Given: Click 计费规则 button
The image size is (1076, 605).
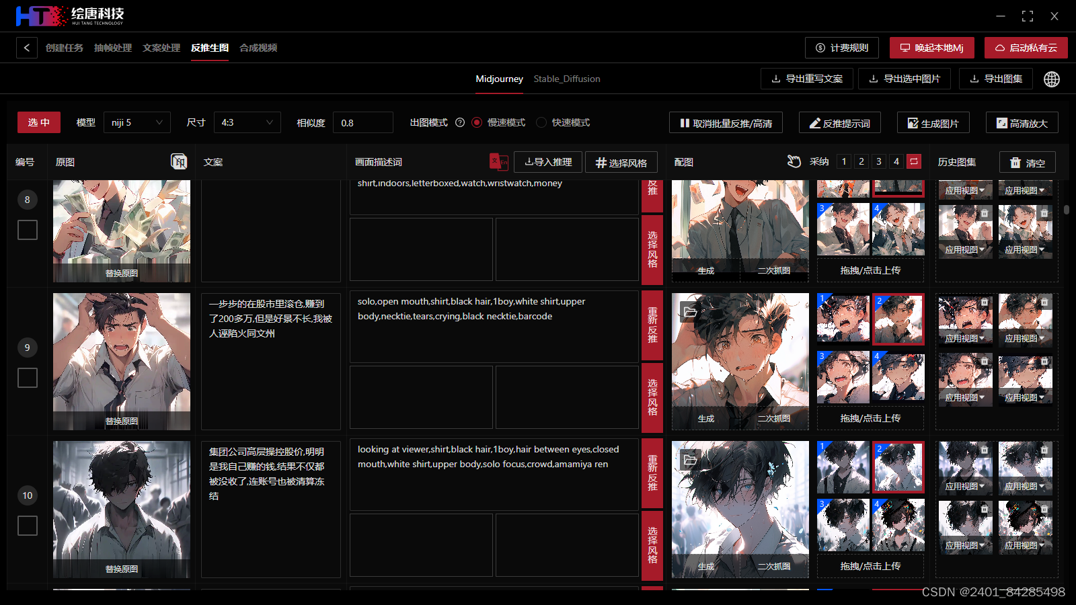Looking at the screenshot, I should (842, 48).
